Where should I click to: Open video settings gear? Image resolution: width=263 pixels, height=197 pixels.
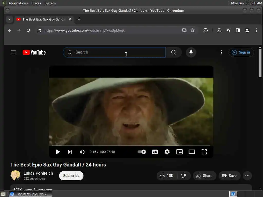167,152
